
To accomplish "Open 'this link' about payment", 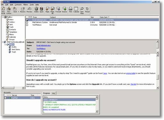I will [133, 84].
